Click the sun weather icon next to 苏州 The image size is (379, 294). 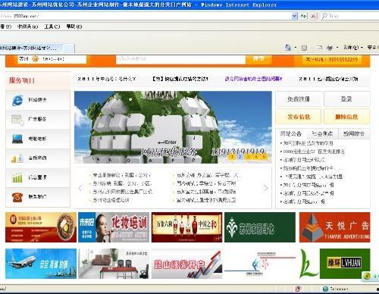[36, 59]
